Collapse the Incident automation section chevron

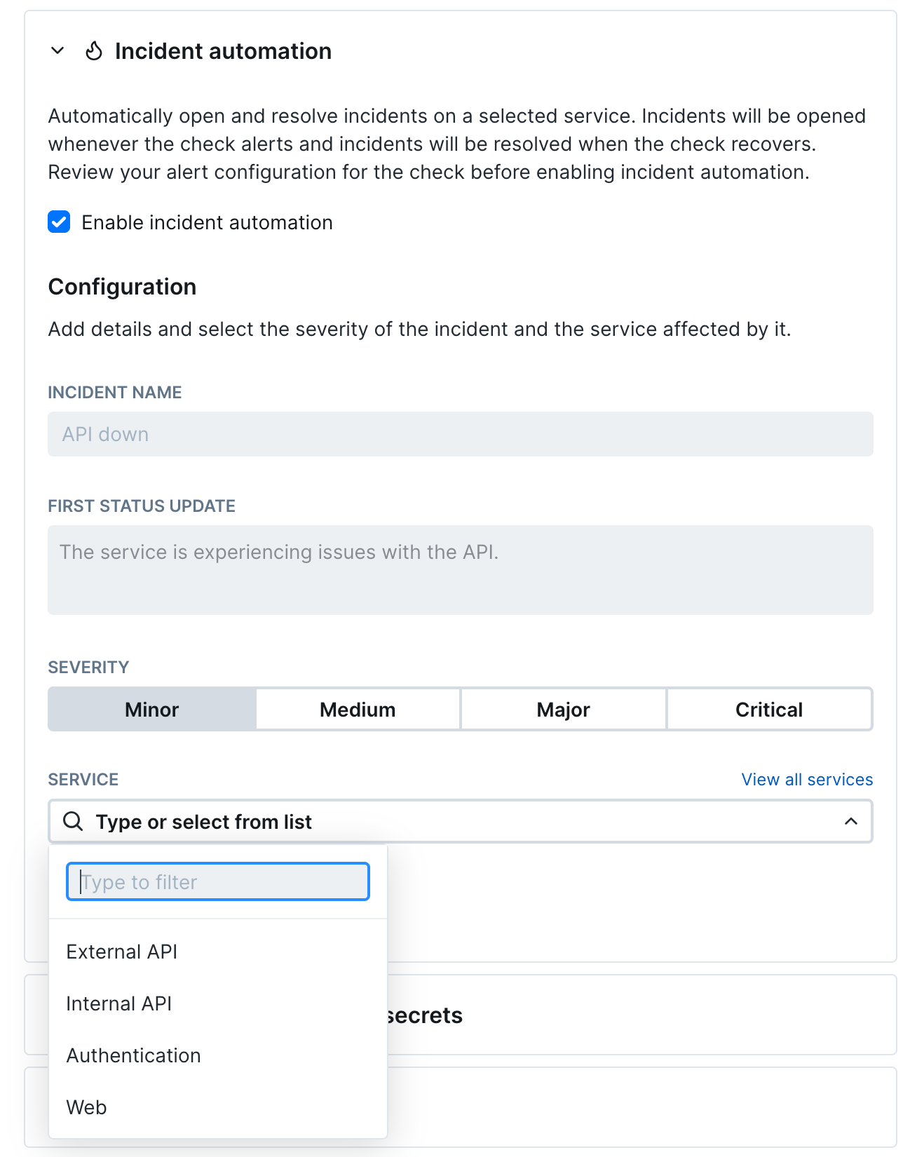point(58,50)
